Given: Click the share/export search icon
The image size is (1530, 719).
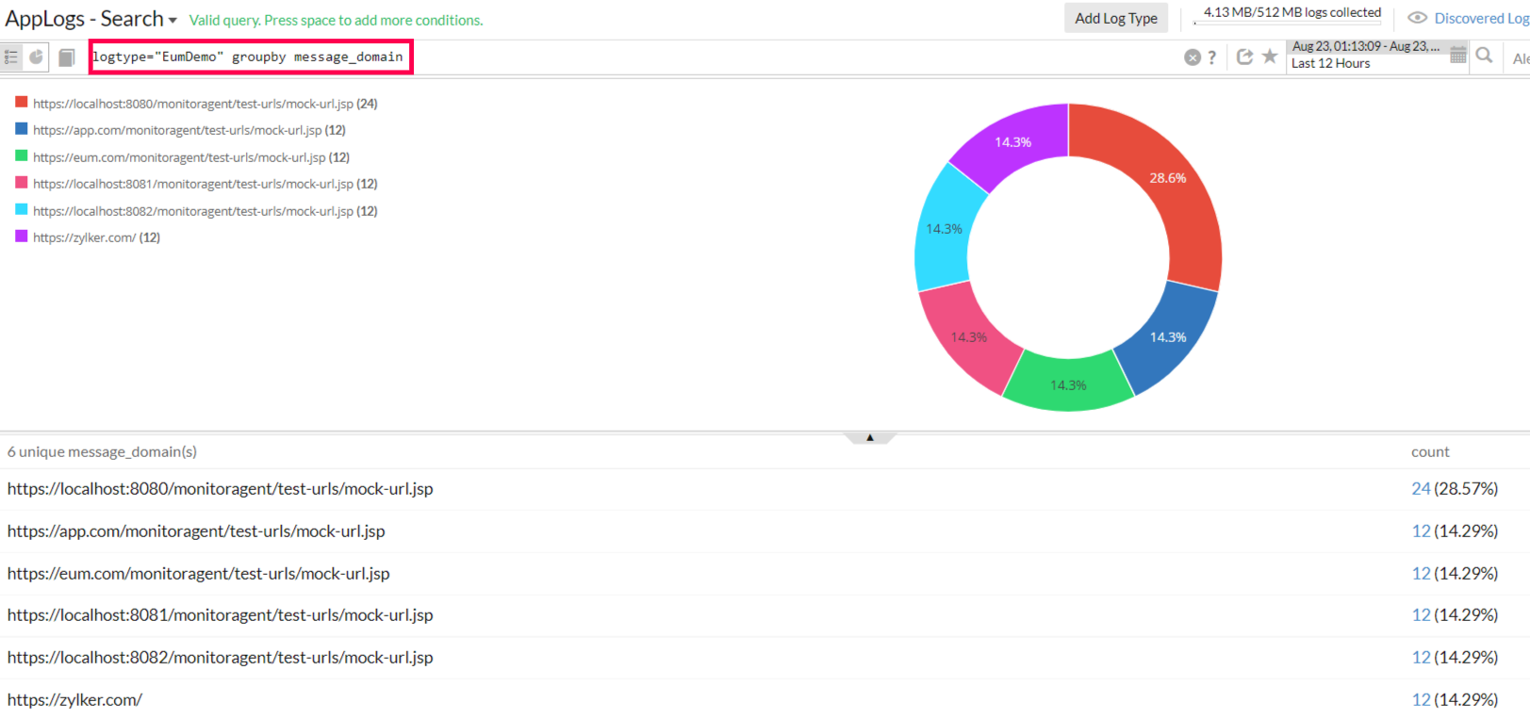Looking at the screenshot, I should coord(1244,57).
